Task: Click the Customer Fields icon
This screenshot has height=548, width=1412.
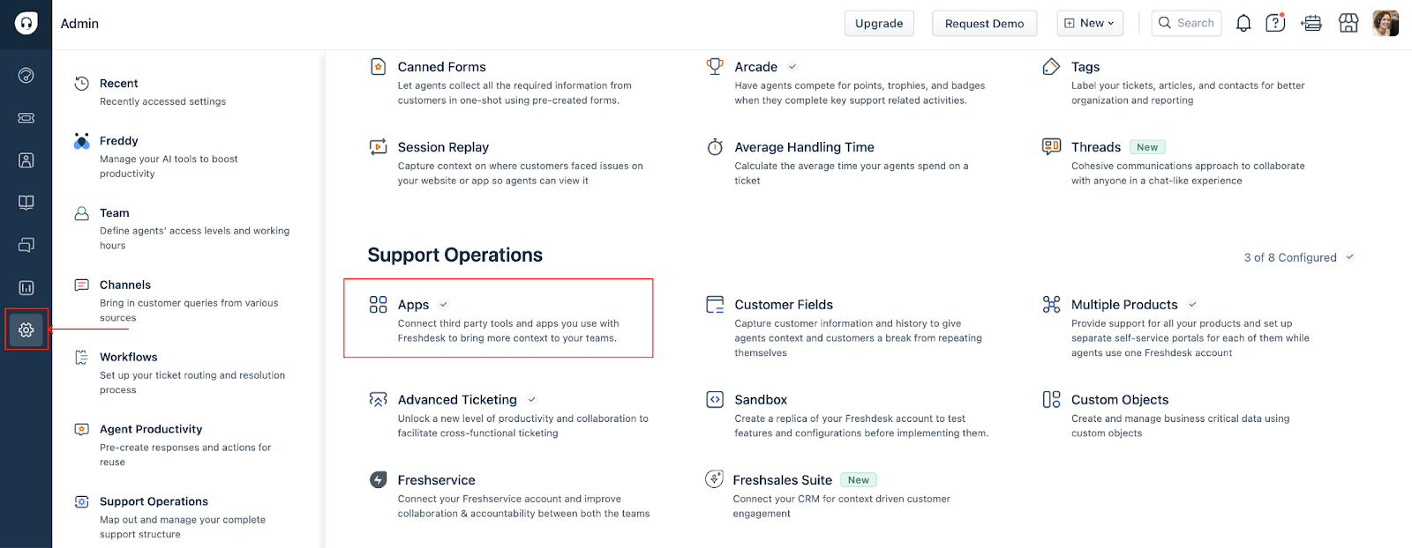Action: [715, 305]
